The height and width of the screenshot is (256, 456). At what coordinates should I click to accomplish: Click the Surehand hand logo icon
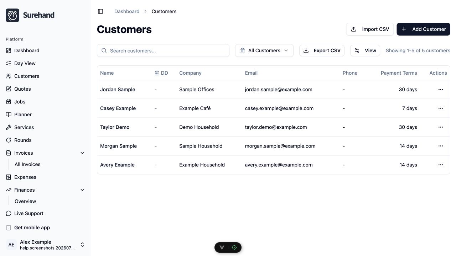point(12,15)
